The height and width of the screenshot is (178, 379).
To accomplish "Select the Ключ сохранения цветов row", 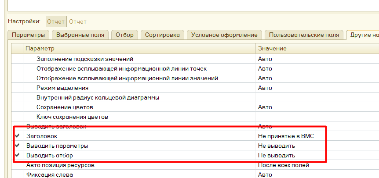I will pyautogui.click(x=72, y=117).
